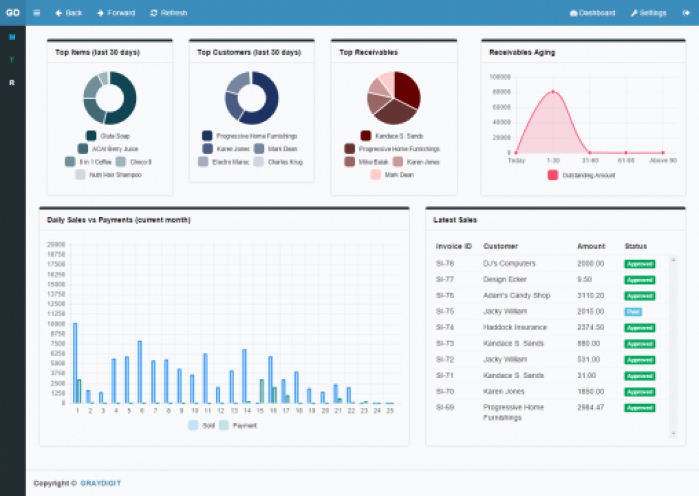
Task: Click the Back navigation button
Action: pos(68,13)
